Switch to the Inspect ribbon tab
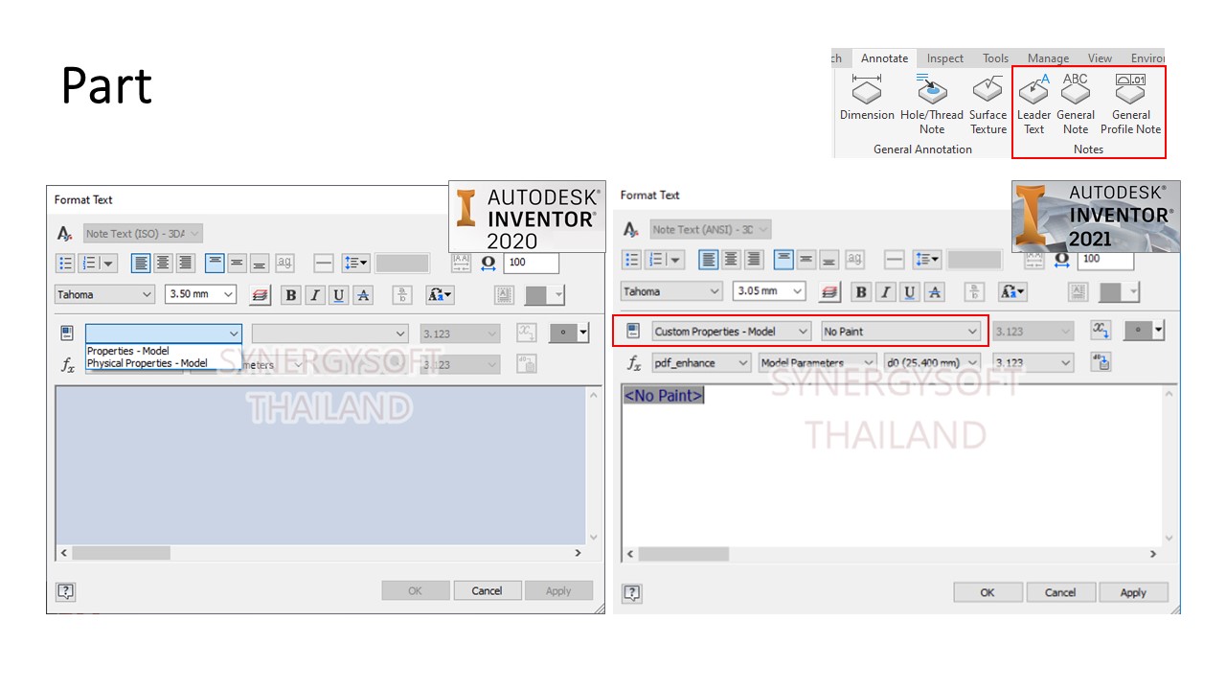Image resolution: width=1226 pixels, height=690 pixels. pos(944,58)
